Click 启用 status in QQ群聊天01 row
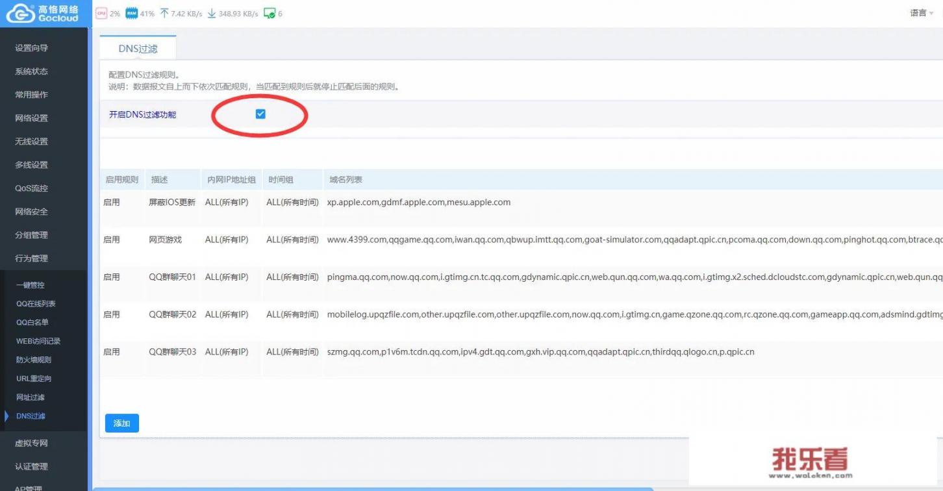Viewport: 943px width, 491px height. (x=112, y=277)
